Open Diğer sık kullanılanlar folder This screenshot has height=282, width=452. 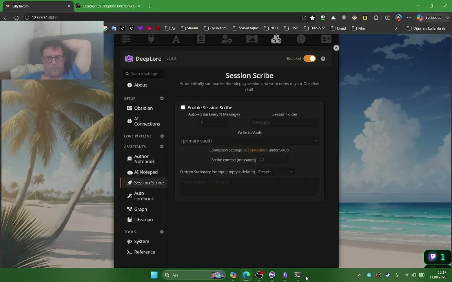pos(426,28)
